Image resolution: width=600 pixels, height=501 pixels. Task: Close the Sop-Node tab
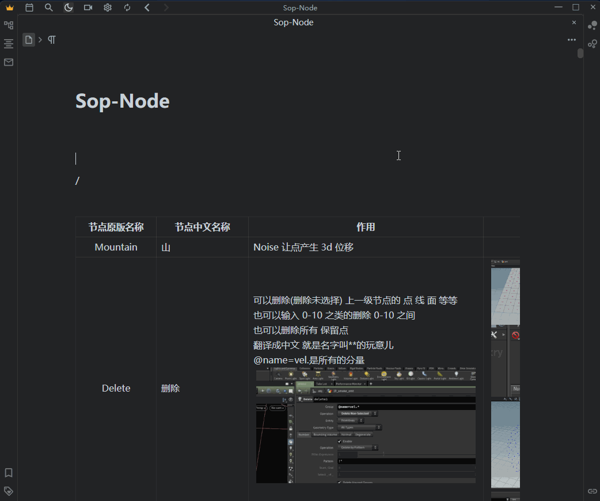574,22
